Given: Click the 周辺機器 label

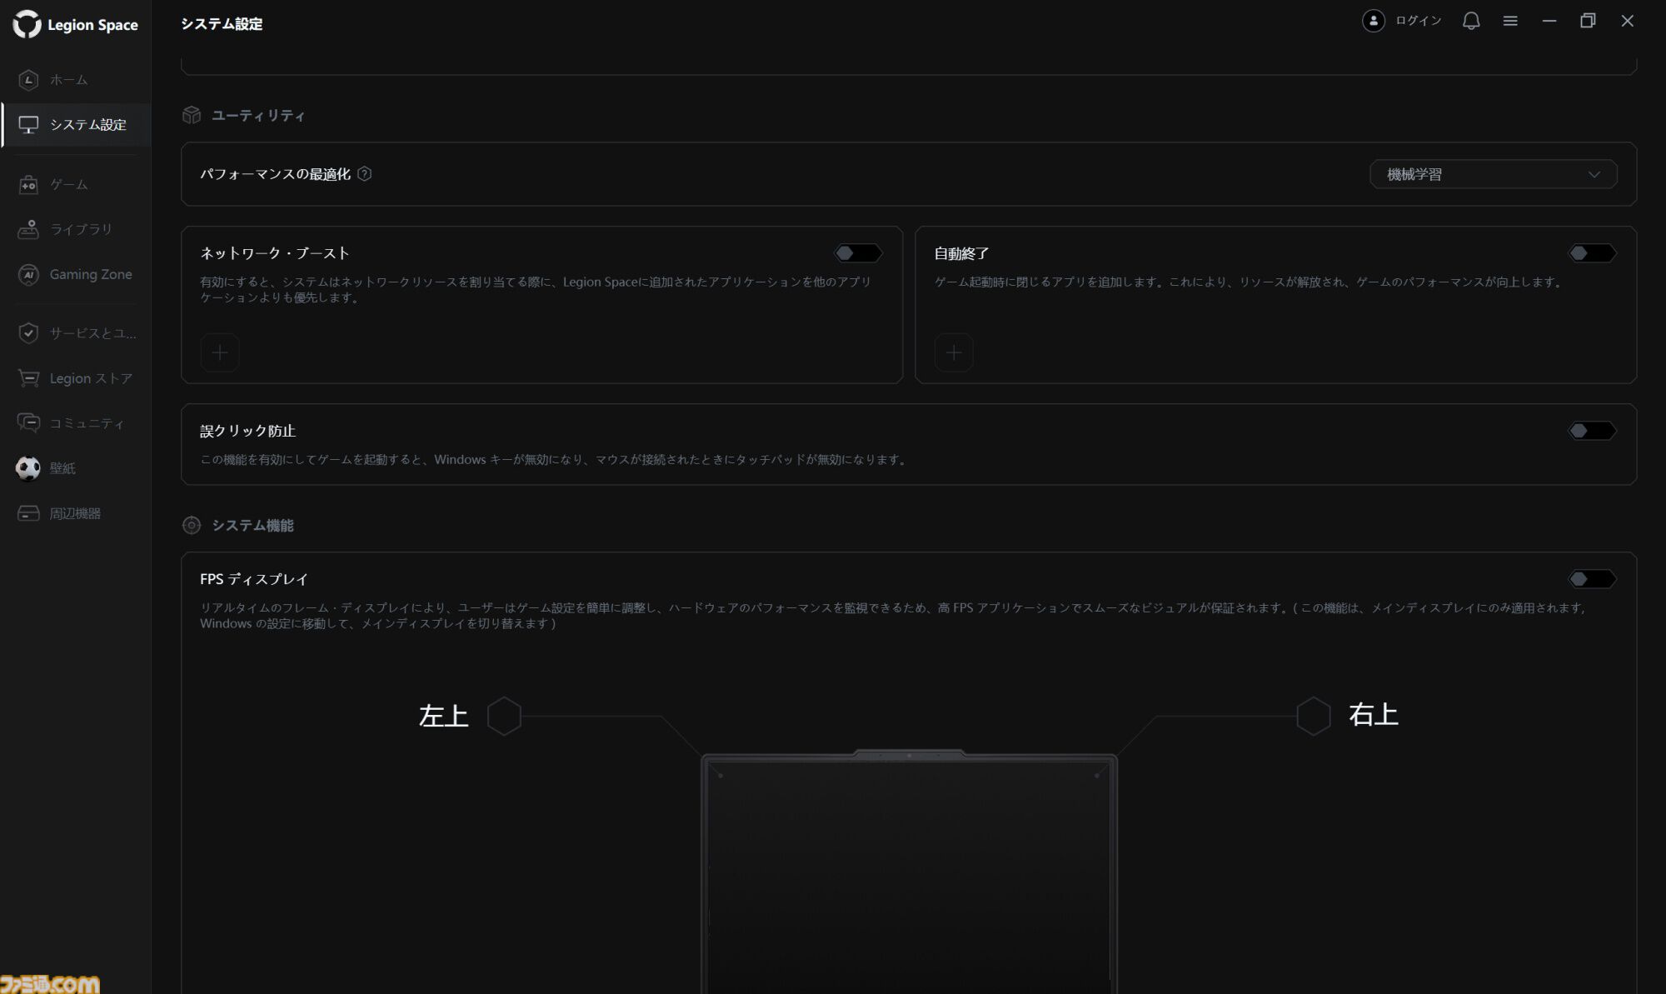Looking at the screenshot, I should (x=75, y=513).
